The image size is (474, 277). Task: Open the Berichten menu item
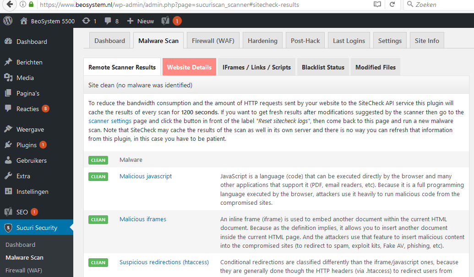click(37, 62)
